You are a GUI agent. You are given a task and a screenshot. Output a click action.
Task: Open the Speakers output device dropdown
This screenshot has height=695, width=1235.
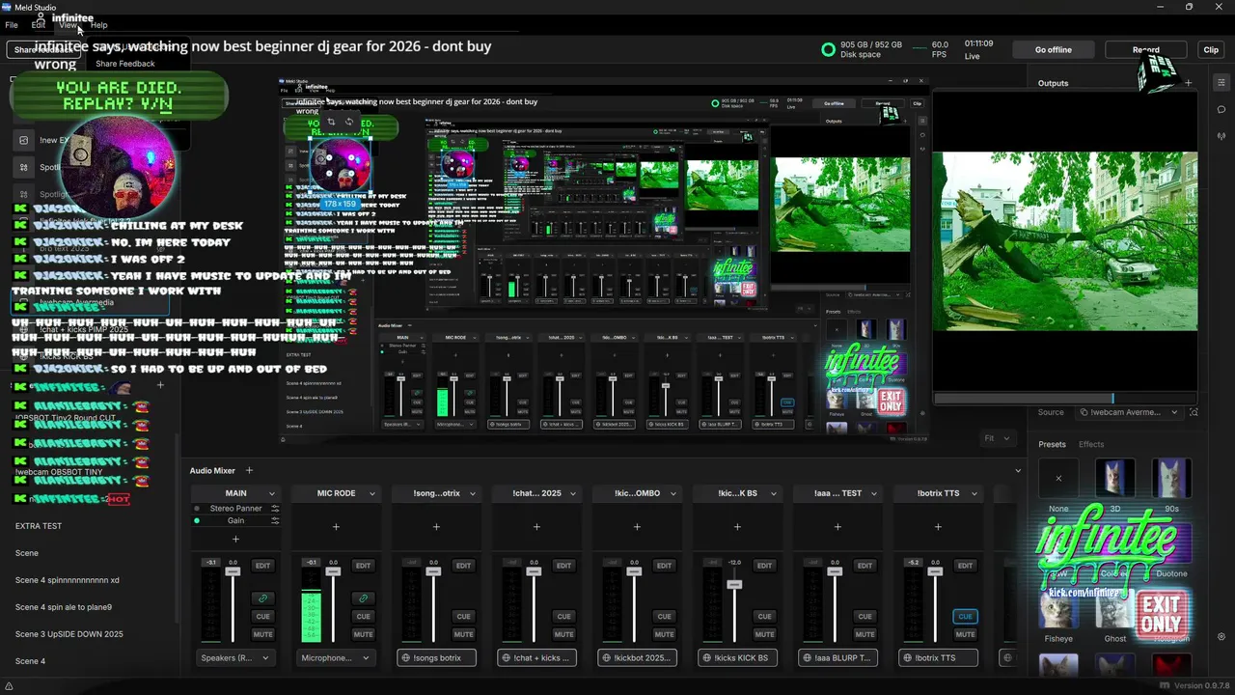pos(235,657)
